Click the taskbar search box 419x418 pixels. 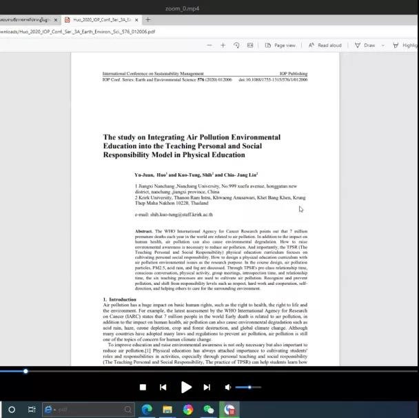[88, 410]
